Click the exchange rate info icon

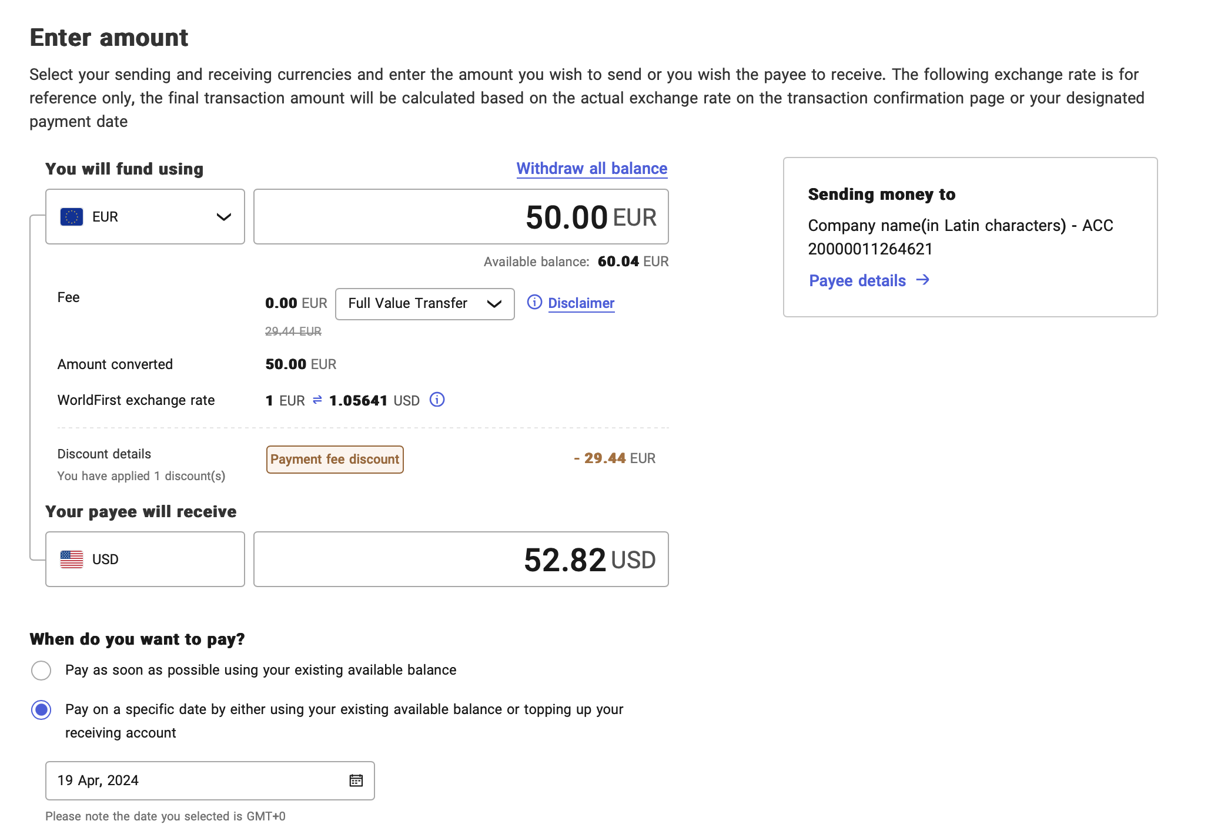click(437, 400)
